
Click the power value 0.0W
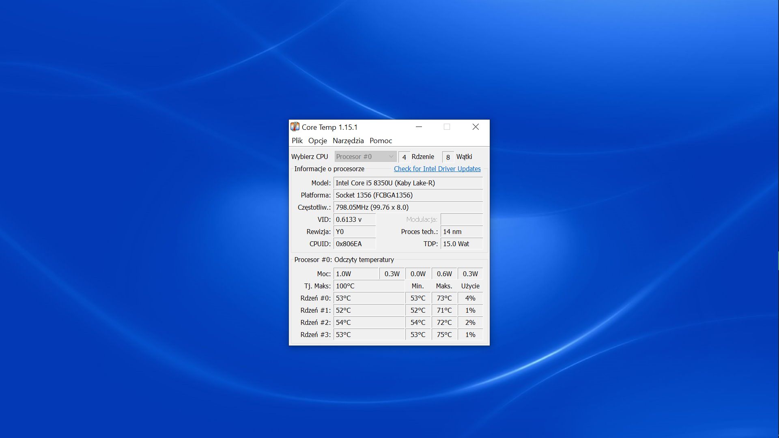point(418,274)
